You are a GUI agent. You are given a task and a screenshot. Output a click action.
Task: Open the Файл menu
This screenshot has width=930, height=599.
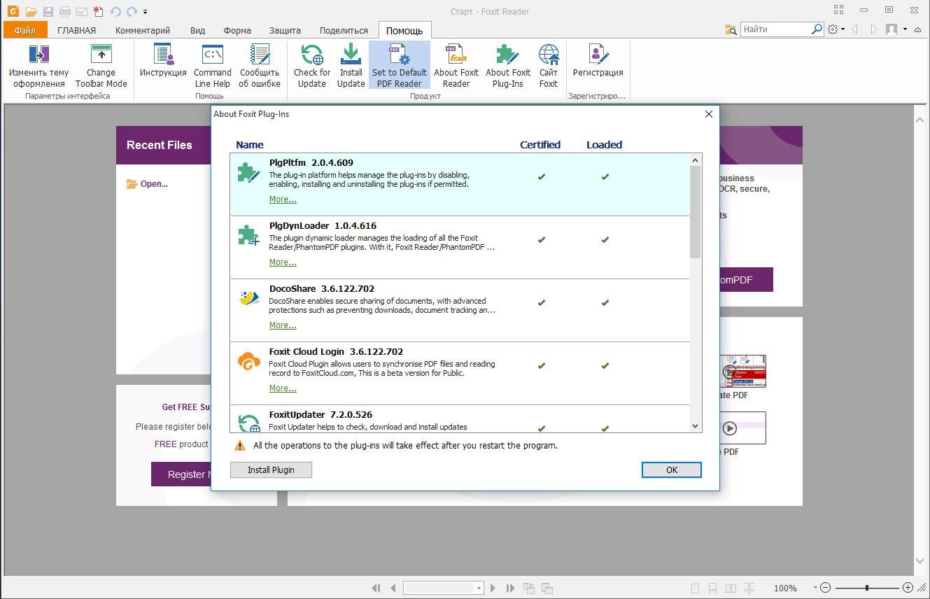[x=25, y=30]
